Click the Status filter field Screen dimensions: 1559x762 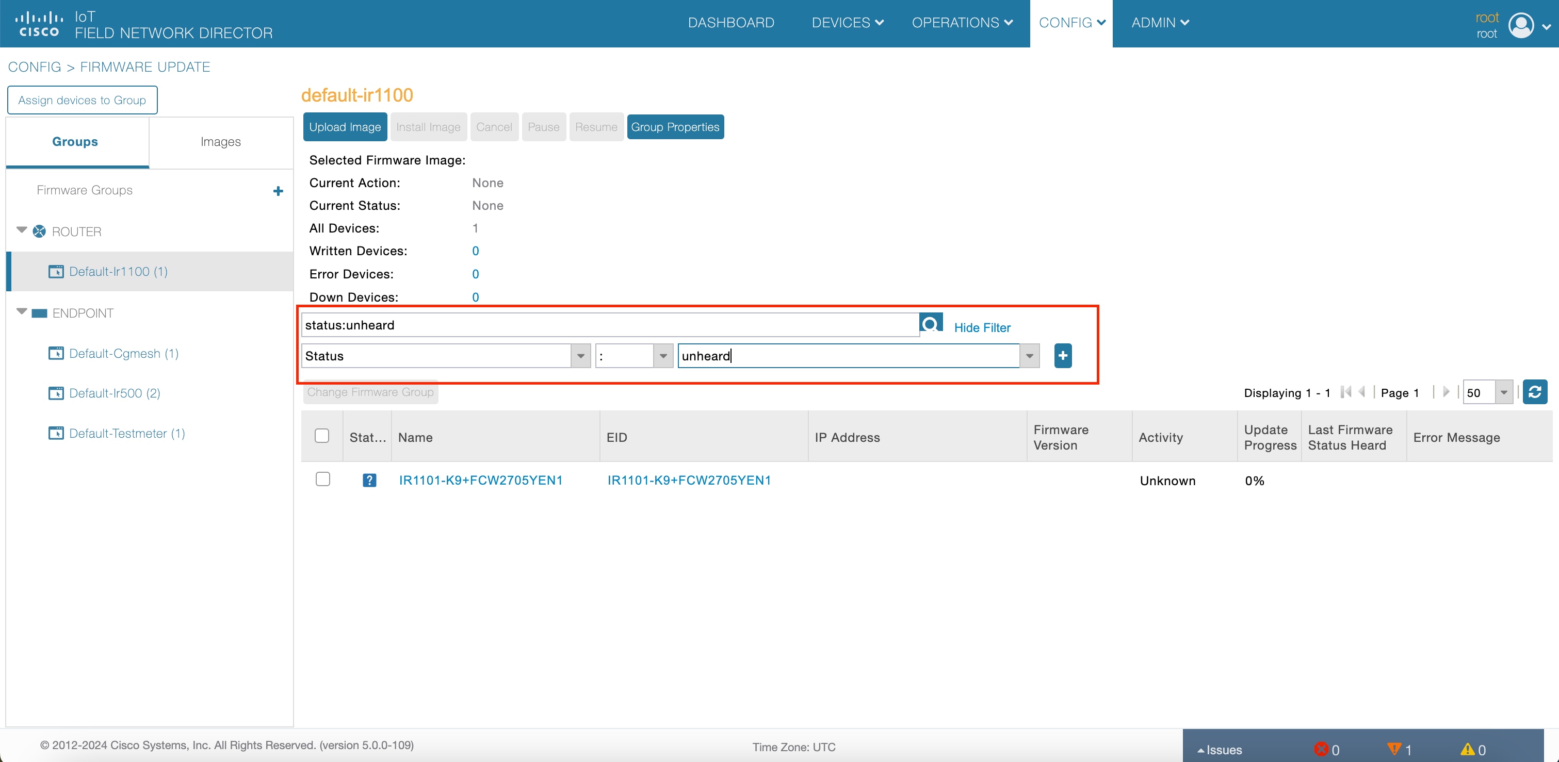point(436,356)
